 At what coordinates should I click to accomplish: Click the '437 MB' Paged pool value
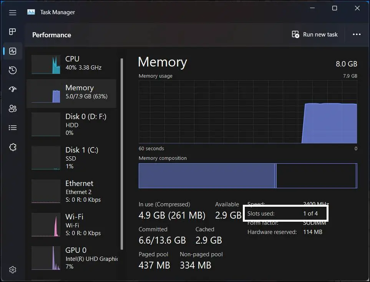154,265
